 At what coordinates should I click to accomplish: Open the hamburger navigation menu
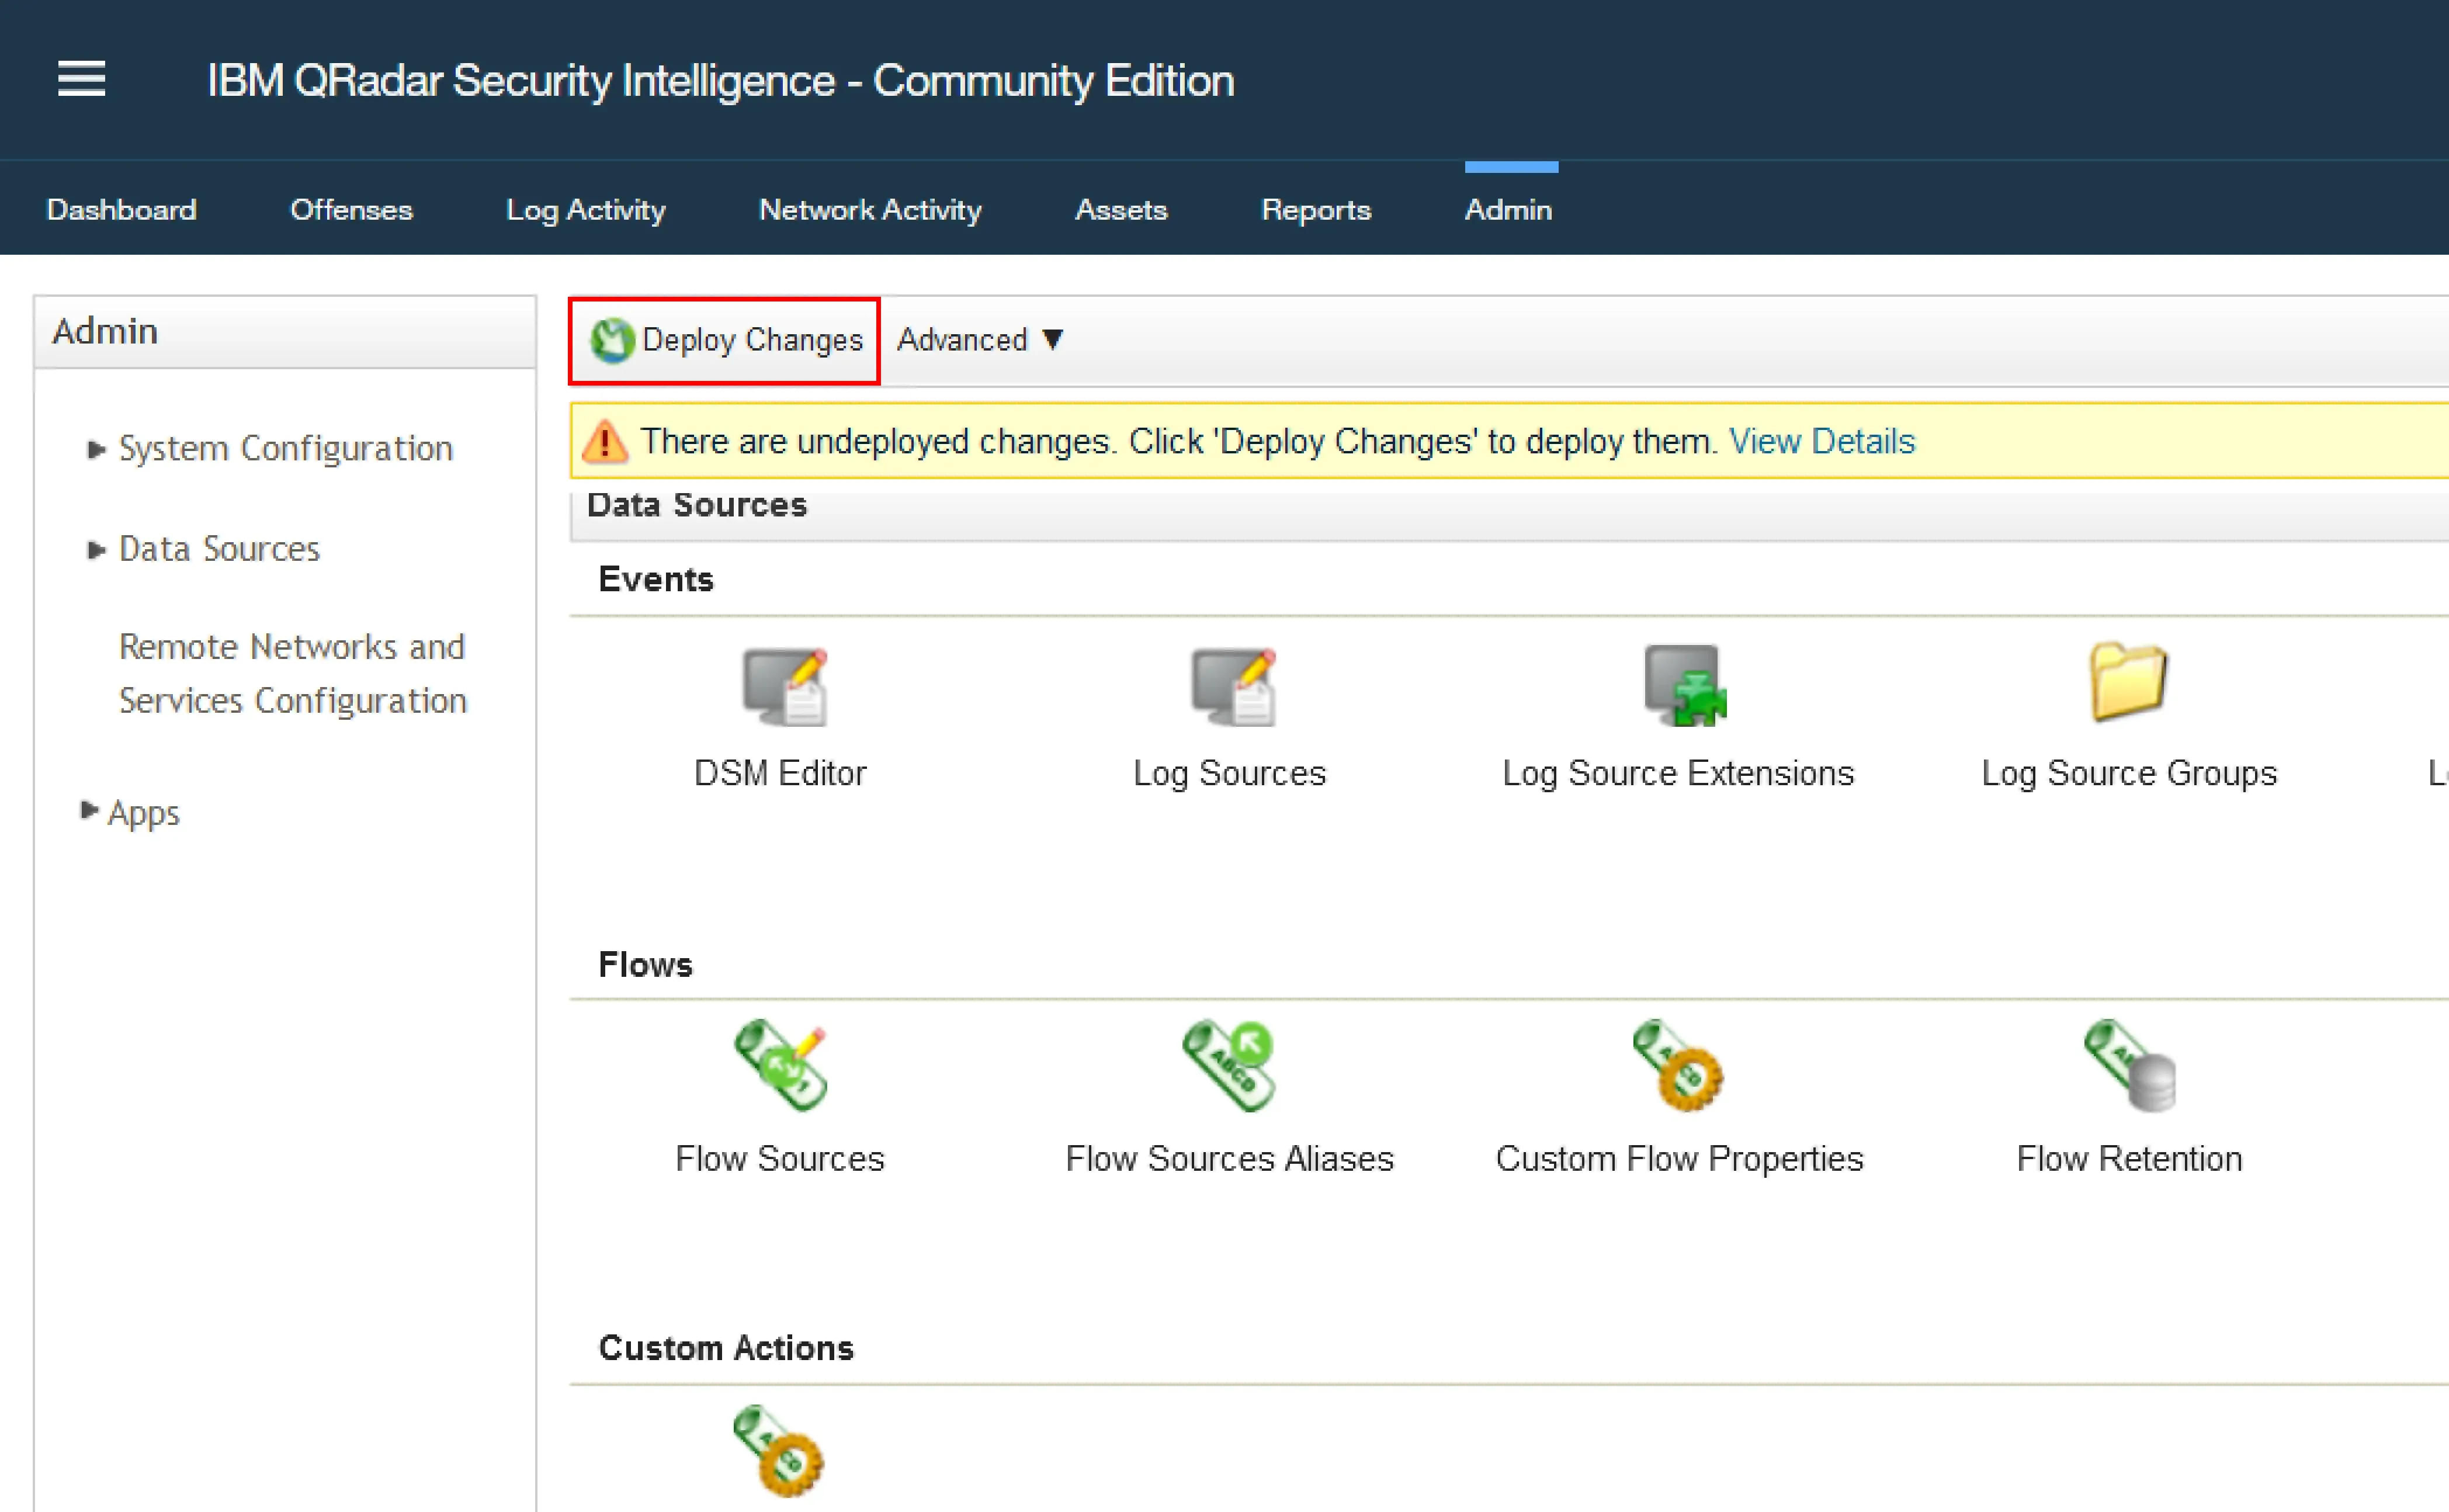pos(81,78)
